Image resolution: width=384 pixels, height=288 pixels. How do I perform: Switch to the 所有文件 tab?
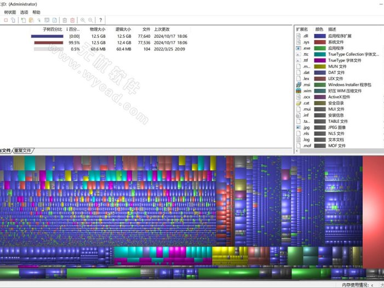pyautogui.click(x=5, y=151)
